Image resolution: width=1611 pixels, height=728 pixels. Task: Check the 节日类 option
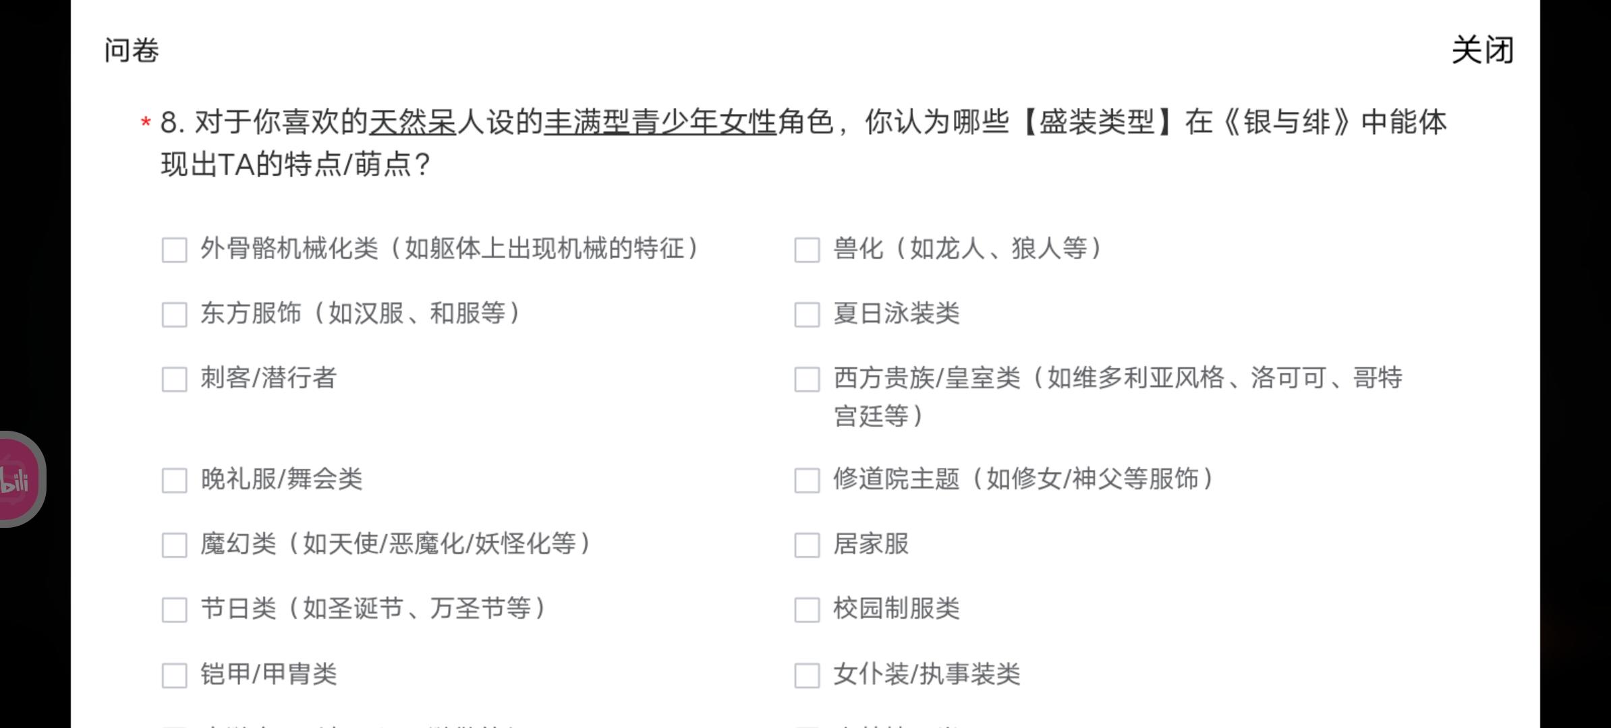174,609
